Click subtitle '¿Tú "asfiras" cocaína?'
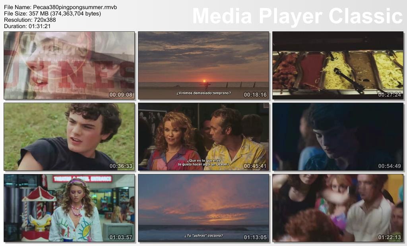Viewport: 407px width, 246px height. 204,235
